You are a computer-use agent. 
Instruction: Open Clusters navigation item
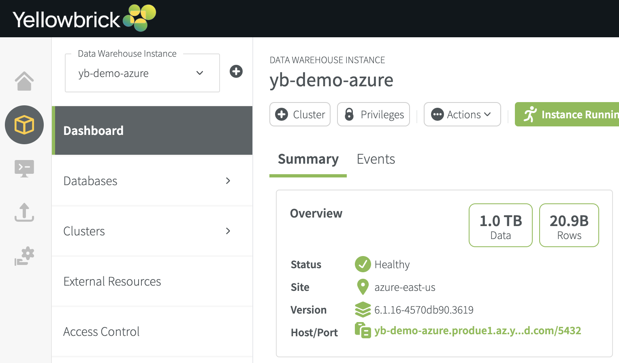pyautogui.click(x=152, y=231)
